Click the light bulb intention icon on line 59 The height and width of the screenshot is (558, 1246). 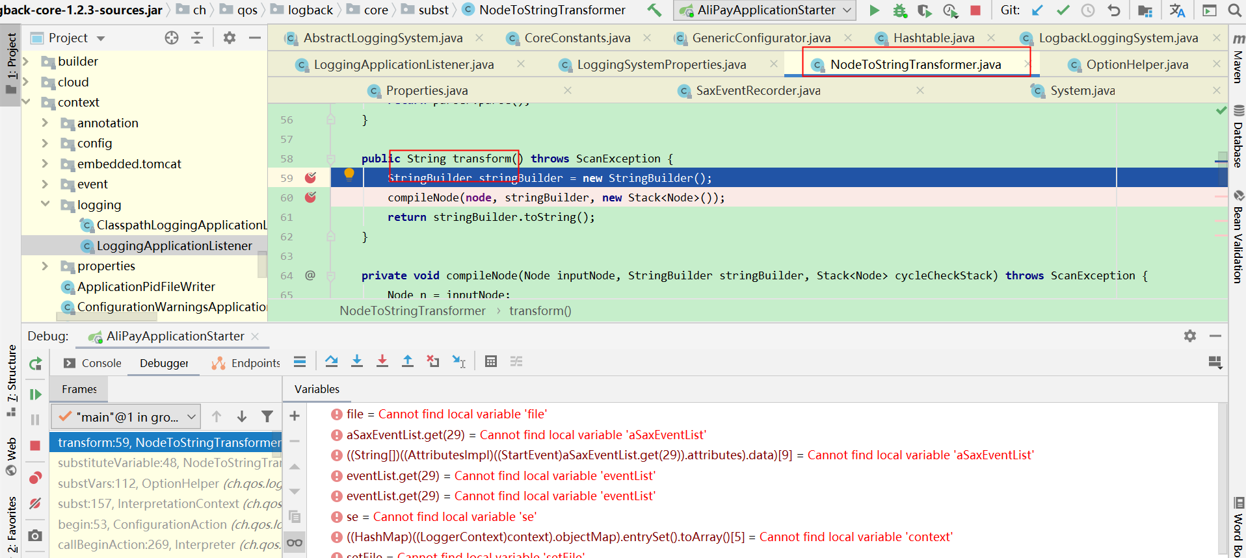coord(349,173)
